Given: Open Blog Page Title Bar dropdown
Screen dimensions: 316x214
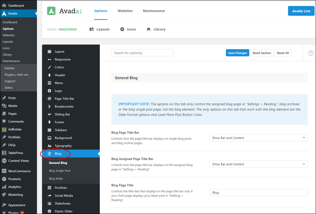Looking at the screenshot, I should pyautogui.click(x=258, y=138).
